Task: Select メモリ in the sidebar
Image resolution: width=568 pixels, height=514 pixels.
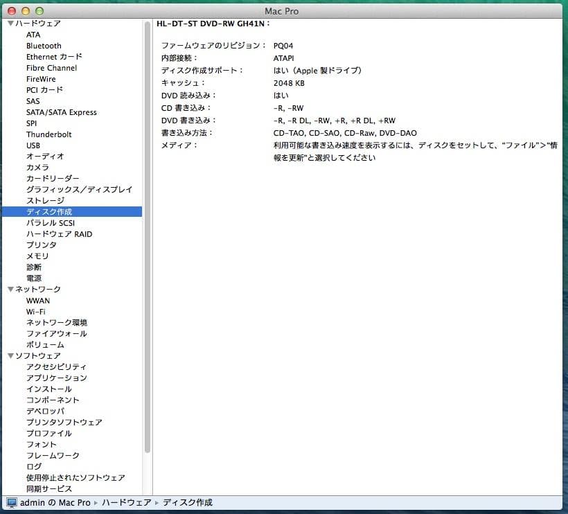Action: pos(37,256)
